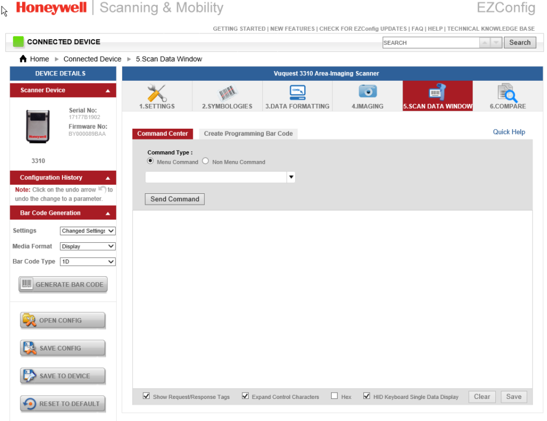
Task: Click CHECK FOR EZConfig UPDATES link
Action: coord(363,29)
